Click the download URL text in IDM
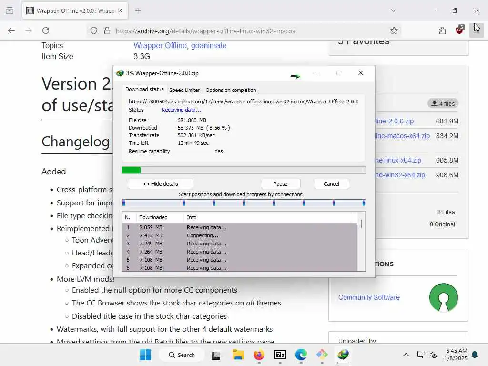The image size is (488, 366). [x=244, y=102]
